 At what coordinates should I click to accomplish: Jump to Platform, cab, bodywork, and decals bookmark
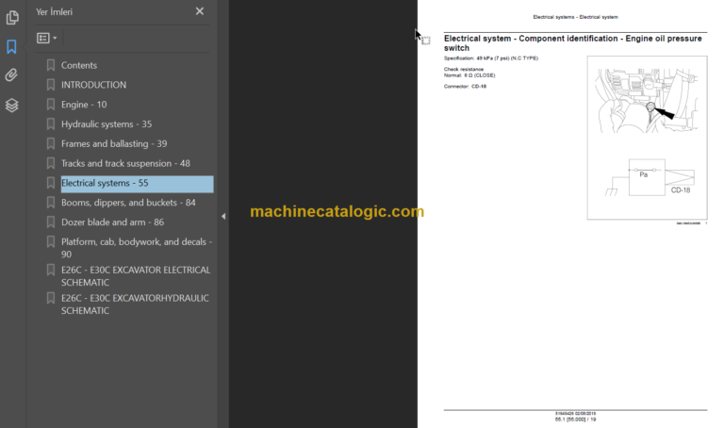(x=137, y=248)
